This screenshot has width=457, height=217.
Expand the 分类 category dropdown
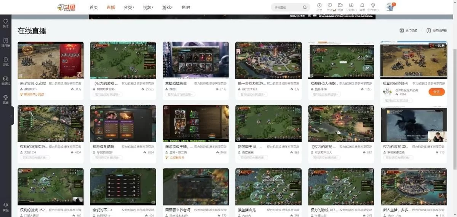point(129,7)
